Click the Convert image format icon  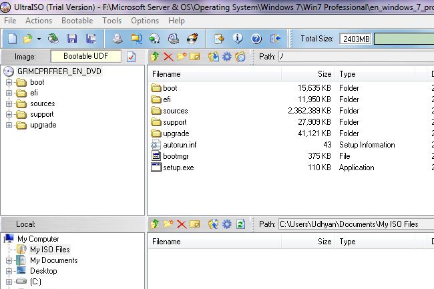[x=136, y=39]
